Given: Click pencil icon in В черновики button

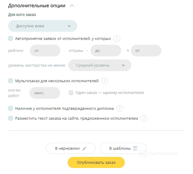Looking at the screenshot, I should click(x=84, y=148).
